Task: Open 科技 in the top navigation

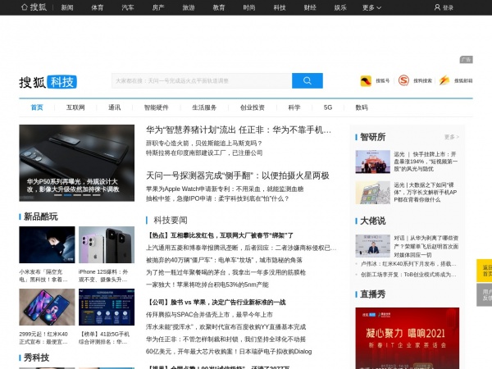Action: (280, 7)
